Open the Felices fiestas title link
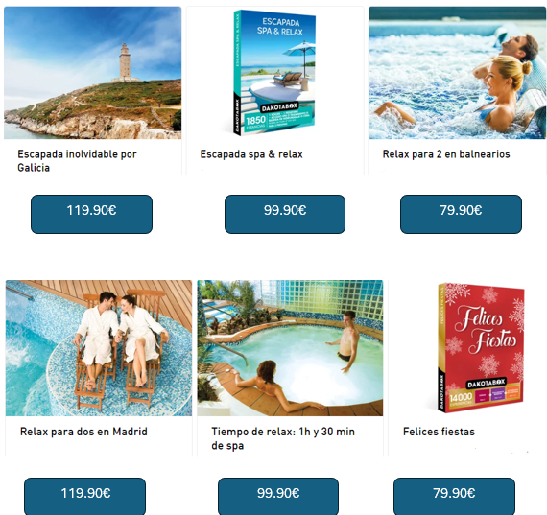This screenshot has height=515, width=547. point(439,432)
